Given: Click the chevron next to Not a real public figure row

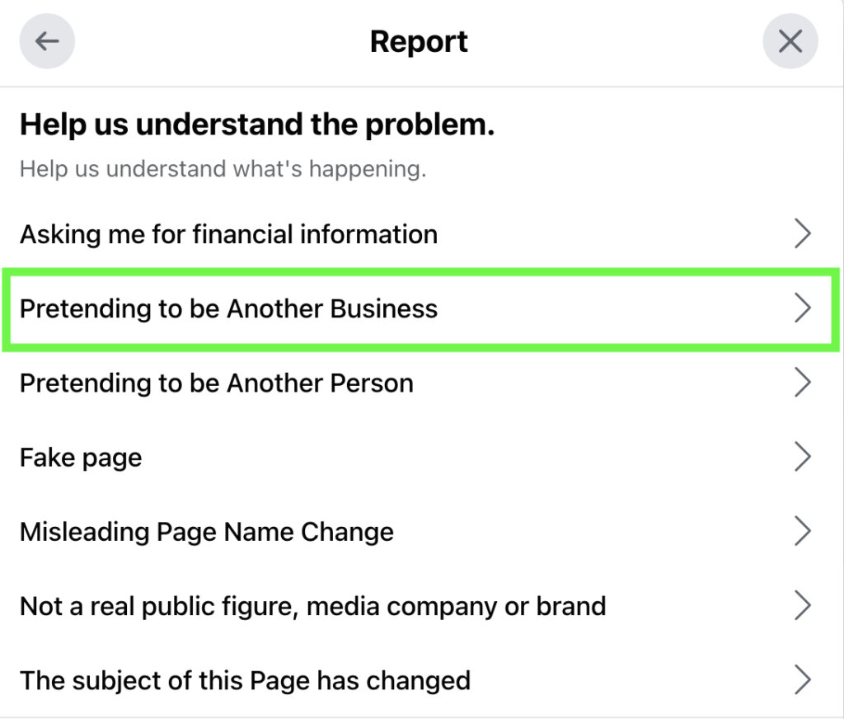Looking at the screenshot, I should click(802, 605).
